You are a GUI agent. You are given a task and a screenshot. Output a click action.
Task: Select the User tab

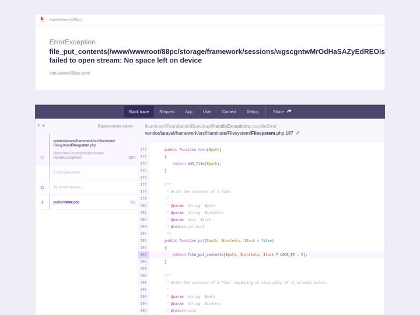(207, 111)
